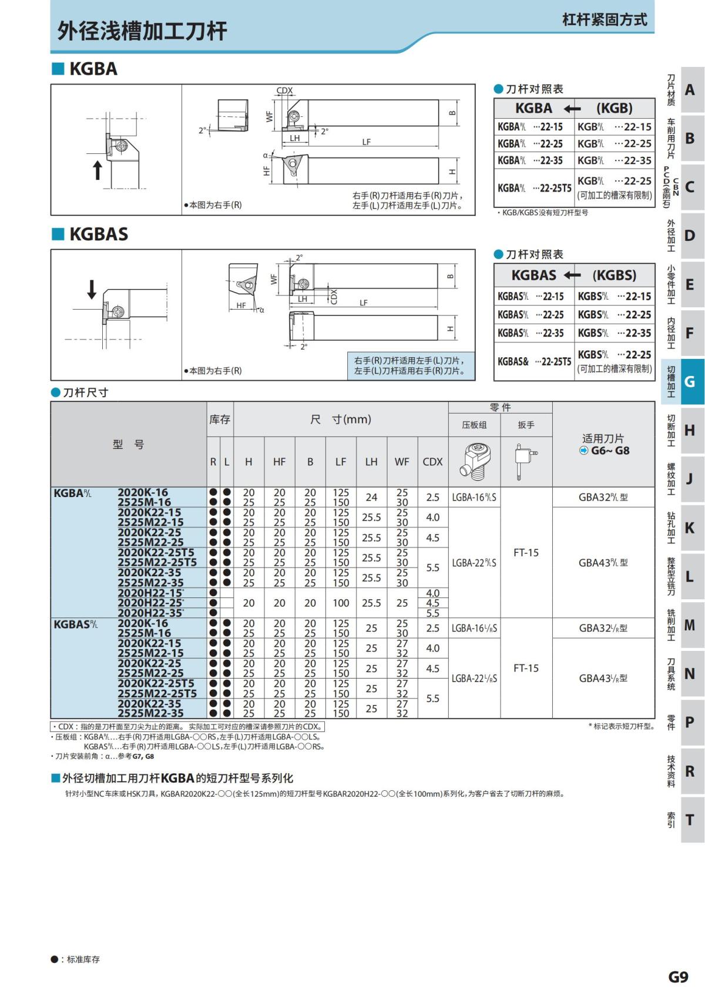Screen dimensions: 705x997
Task: Click the 库存 column header
Action: click(220, 419)
